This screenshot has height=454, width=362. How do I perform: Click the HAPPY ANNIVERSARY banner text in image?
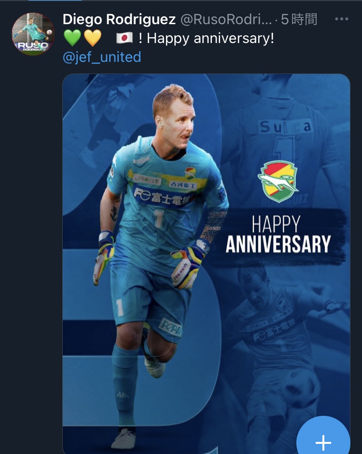click(278, 234)
